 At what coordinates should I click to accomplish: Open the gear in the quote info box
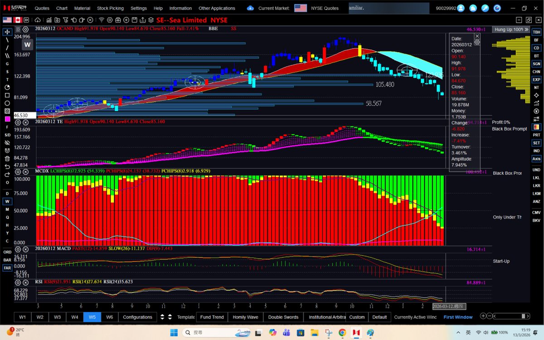(477, 42)
